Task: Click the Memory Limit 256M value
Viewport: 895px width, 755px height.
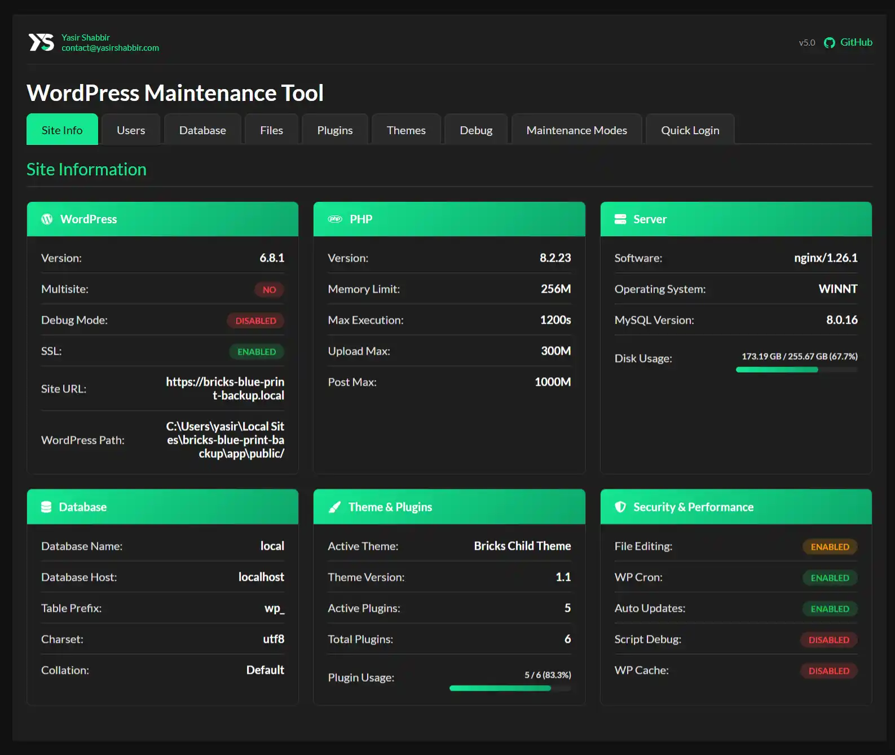Action: tap(555, 289)
